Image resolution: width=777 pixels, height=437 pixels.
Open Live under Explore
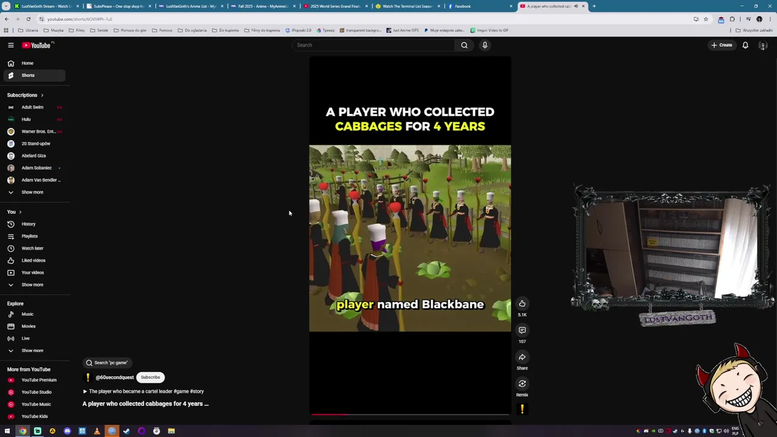[x=34, y=339]
